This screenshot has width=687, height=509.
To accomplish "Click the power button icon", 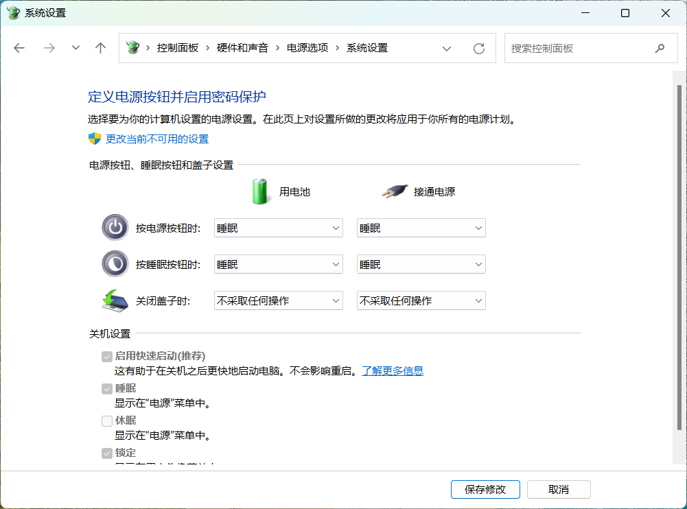I will coord(115,227).
